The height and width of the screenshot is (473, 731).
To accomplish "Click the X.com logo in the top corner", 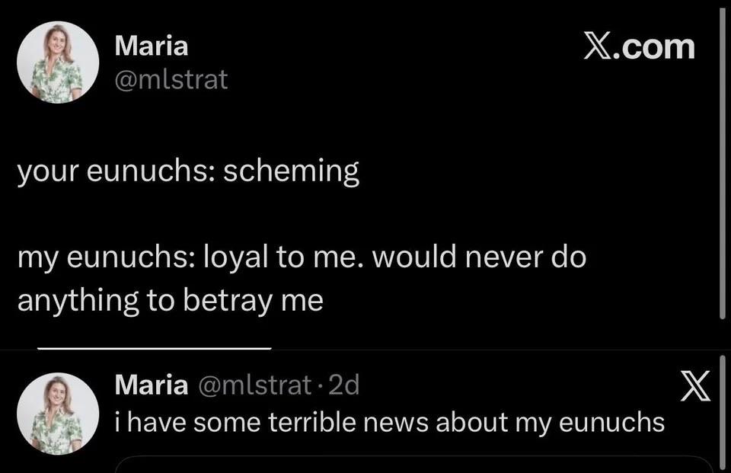I will tap(639, 47).
